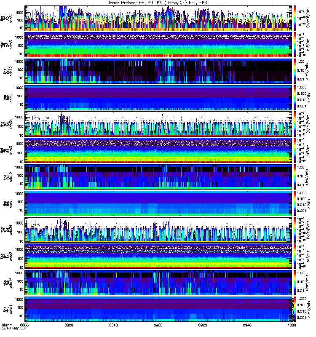The image size is (316, 337).
Task: Click the thd edc34 FFT spectrogram panel
Action: point(158,124)
